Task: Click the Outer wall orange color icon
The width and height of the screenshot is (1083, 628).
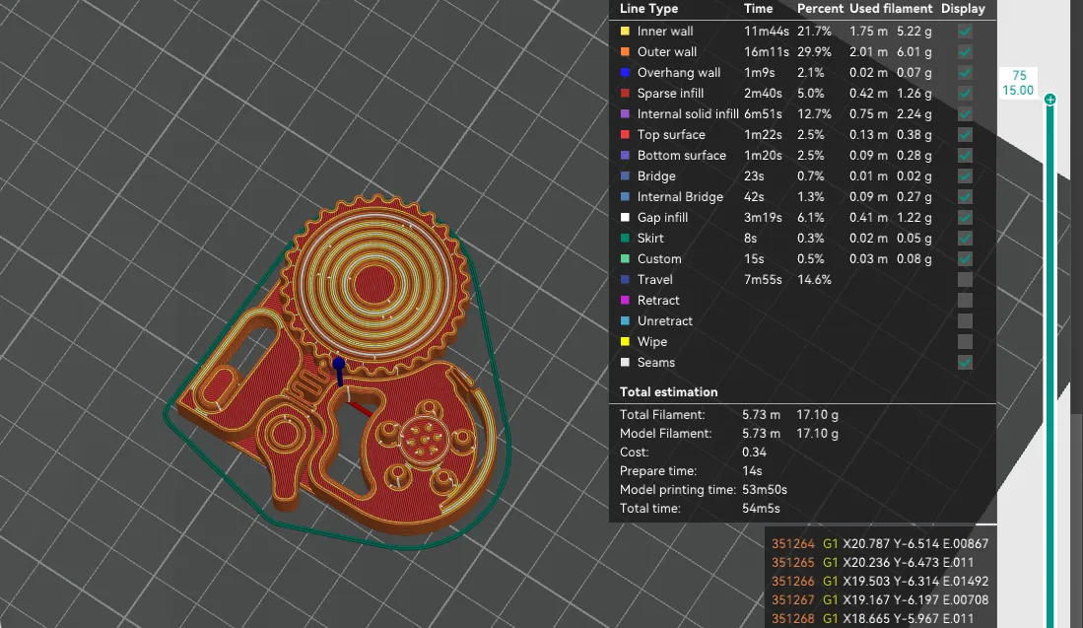Action: 625,52
